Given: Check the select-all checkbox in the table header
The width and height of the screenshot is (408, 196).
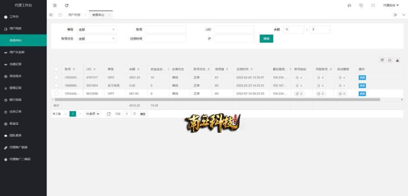Looking at the screenshot, I should click(x=56, y=69).
